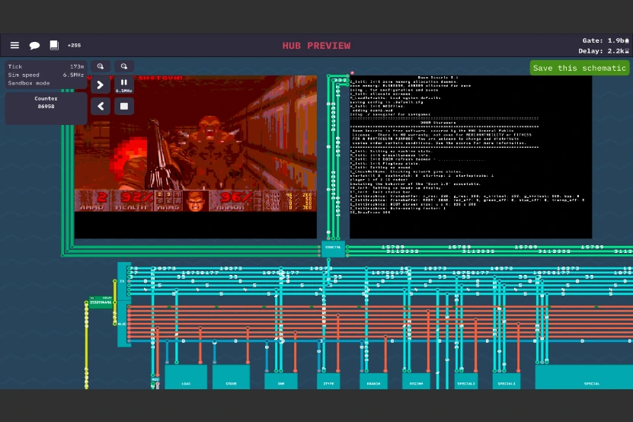Image resolution: width=633 pixels, height=422 pixels.
Task: Select the JTYPE component block
Action: [x=328, y=381]
